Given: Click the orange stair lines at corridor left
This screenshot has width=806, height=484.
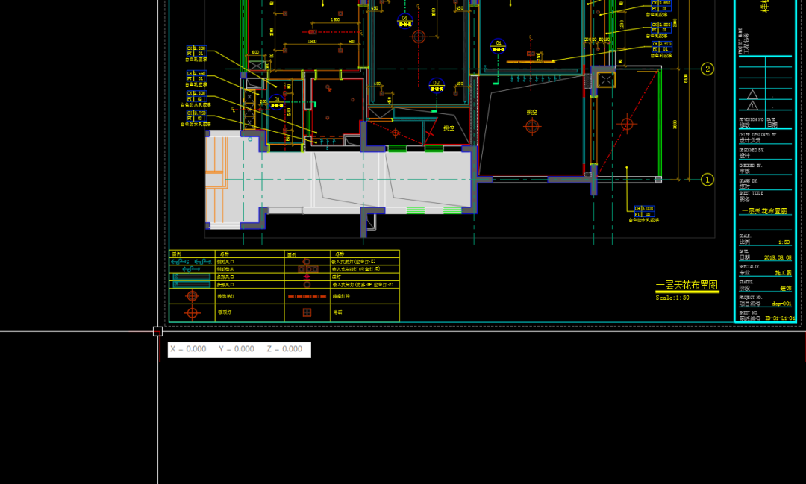Looking at the screenshot, I should (216, 178).
